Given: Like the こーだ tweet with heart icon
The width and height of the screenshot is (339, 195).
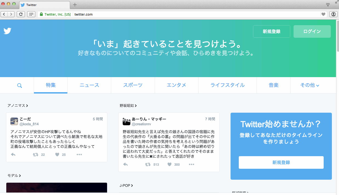Looking at the screenshot, I should (57, 155).
